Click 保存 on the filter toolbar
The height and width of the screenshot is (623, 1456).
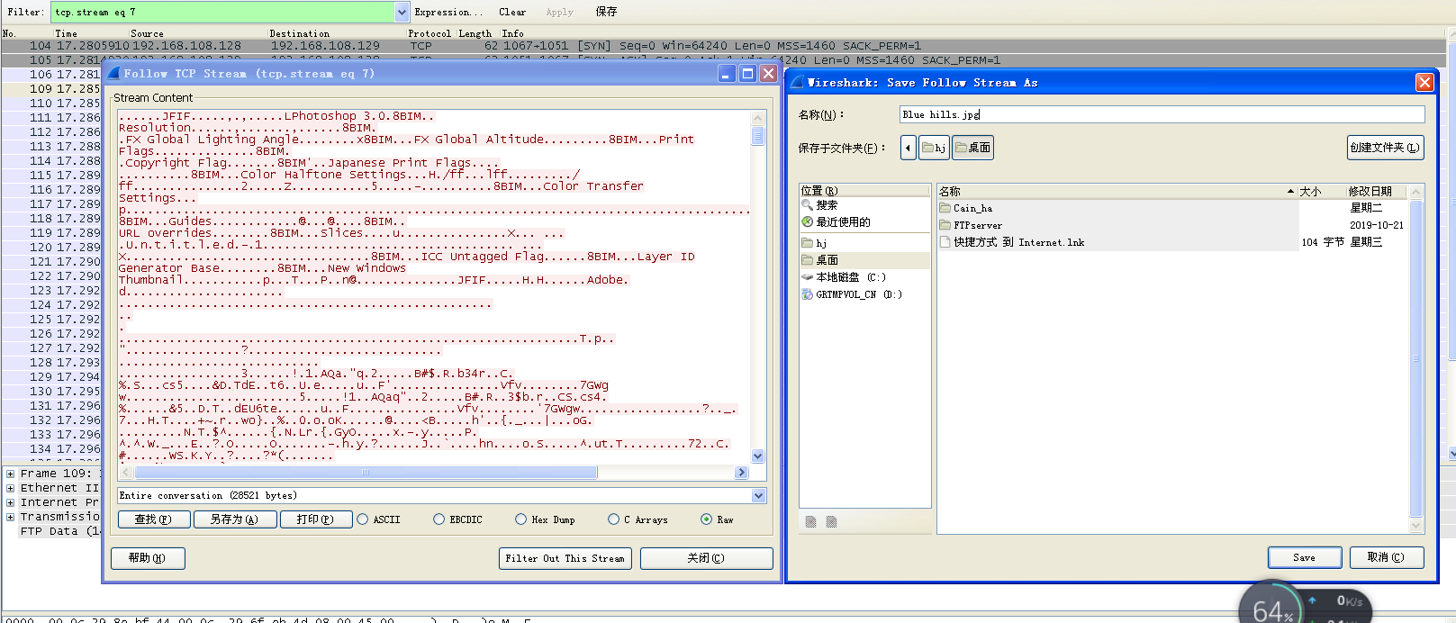tap(606, 12)
